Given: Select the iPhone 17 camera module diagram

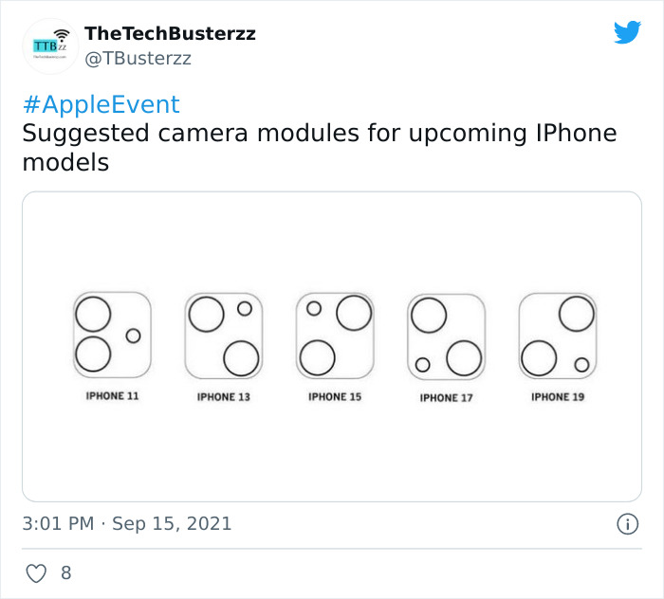Looking at the screenshot, I should (446, 336).
